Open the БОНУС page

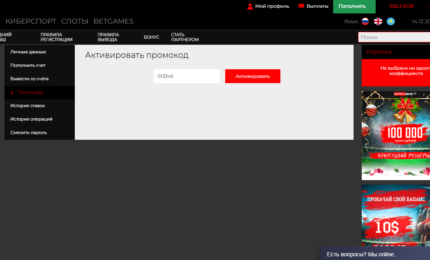(x=151, y=37)
